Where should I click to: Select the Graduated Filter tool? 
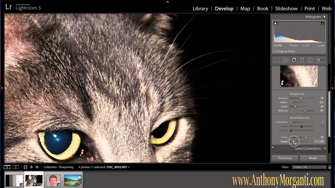[302, 60]
